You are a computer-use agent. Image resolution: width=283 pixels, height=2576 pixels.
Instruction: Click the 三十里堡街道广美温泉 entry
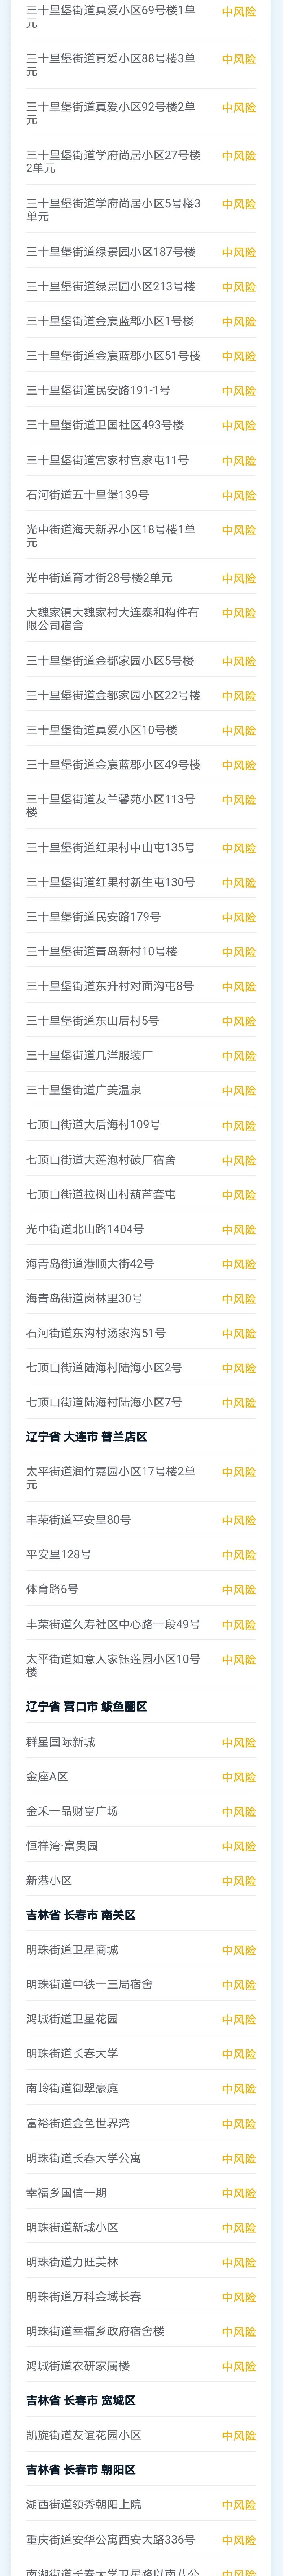(x=84, y=1090)
